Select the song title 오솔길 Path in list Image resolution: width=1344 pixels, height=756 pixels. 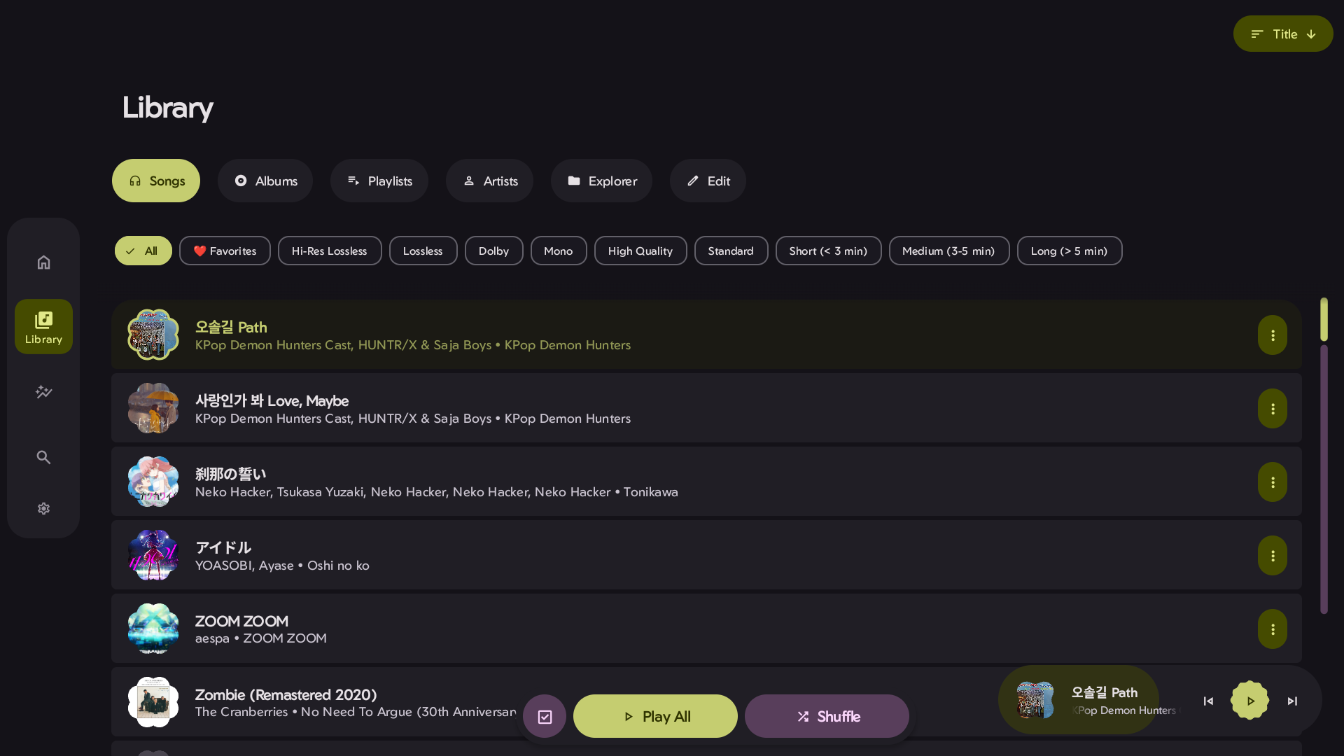[231, 327]
